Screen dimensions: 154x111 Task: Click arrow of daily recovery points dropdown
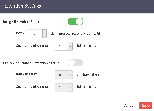(x=45, y=34)
